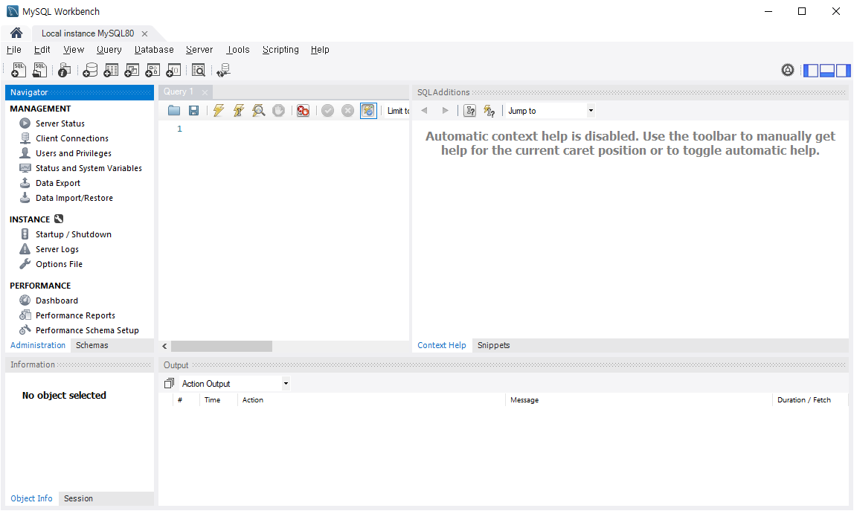Go forward in the SQL Additions help
854x511 pixels.
[445, 111]
